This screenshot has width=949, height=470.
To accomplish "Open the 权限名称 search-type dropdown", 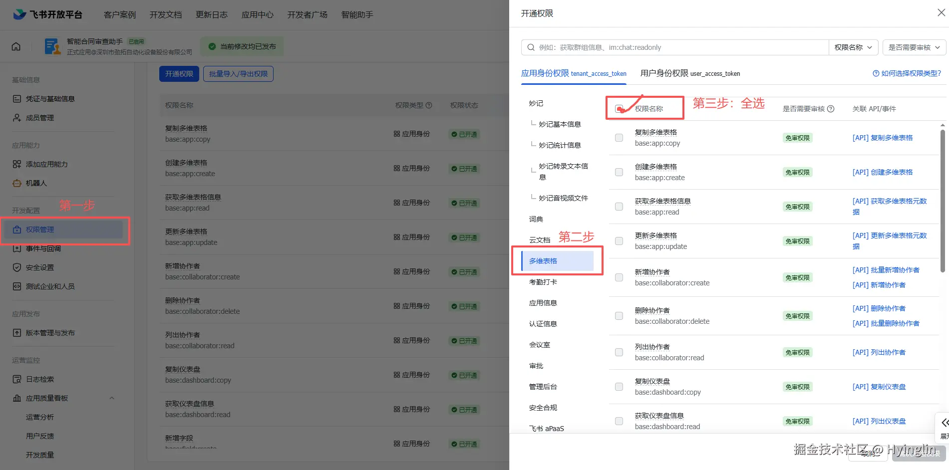I will click(853, 47).
